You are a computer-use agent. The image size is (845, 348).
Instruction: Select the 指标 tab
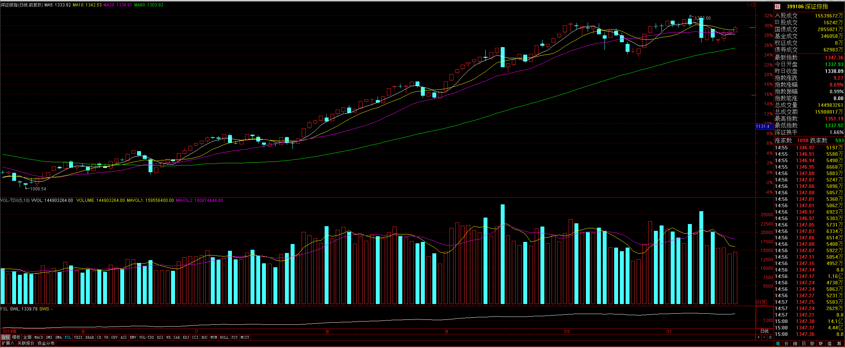point(6,337)
